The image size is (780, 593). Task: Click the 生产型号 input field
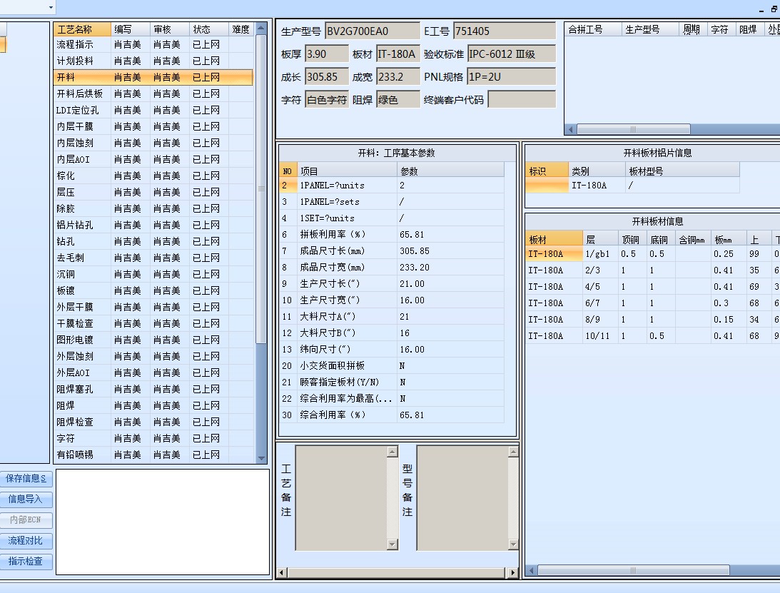[x=373, y=31]
